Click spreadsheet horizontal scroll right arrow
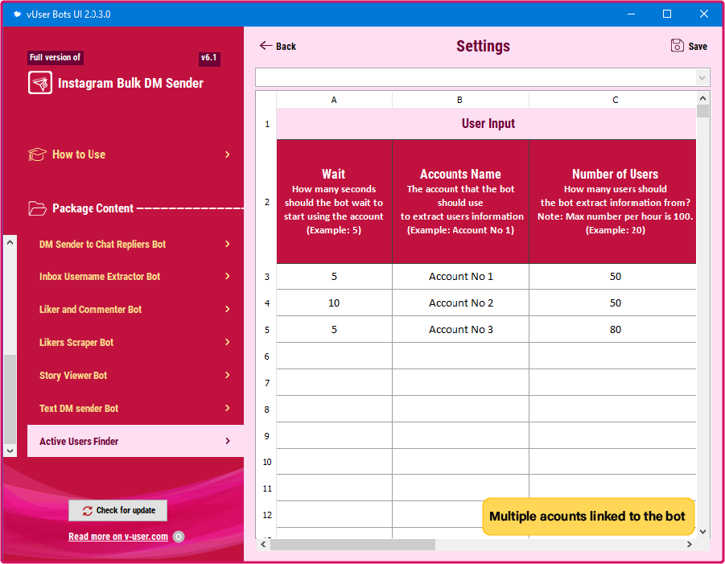Screen dimensions: 725x564 point(690,545)
